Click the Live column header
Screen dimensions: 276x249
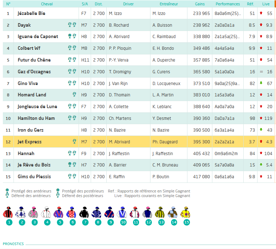coord(266,4)
